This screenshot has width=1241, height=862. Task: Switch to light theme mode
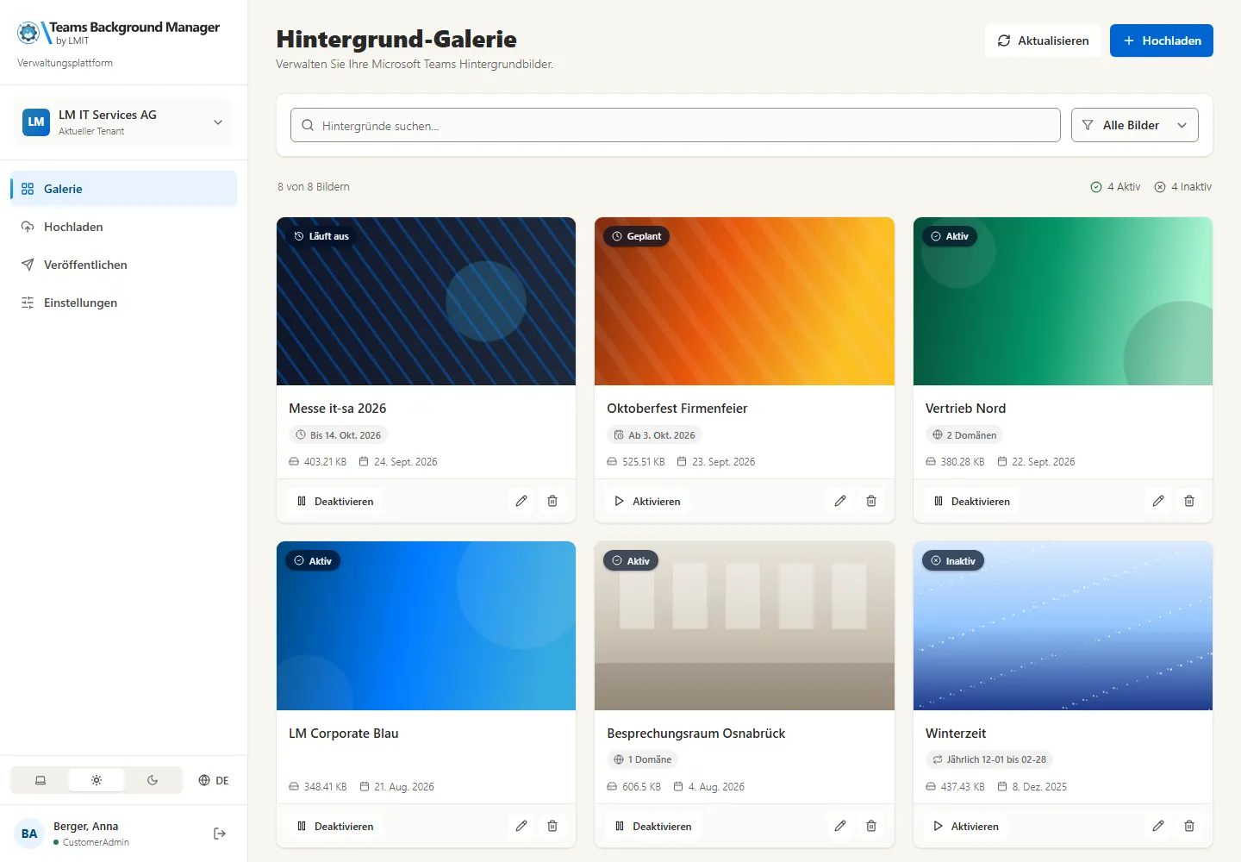[97, 780]
